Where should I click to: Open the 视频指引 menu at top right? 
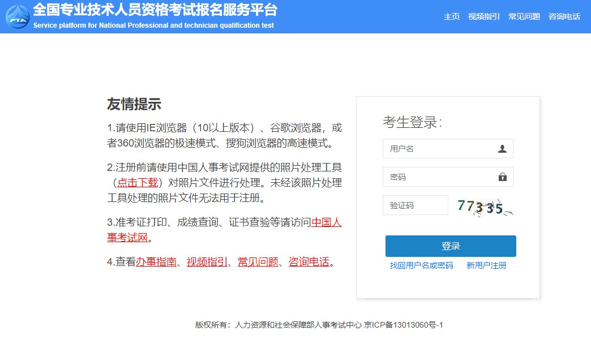tap(483, 16)
